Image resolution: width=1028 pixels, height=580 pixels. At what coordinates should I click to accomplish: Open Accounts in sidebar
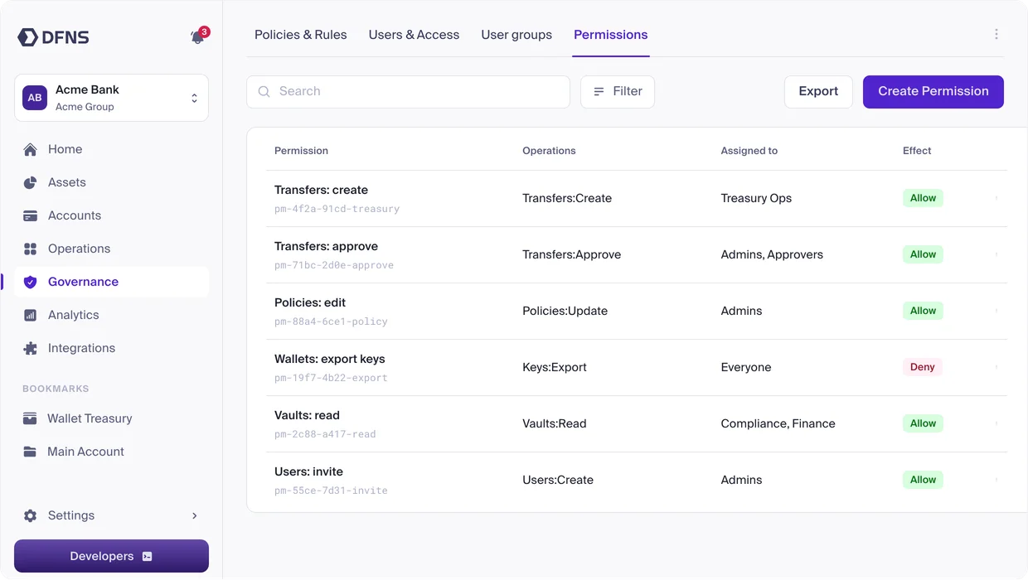[111, 215]
